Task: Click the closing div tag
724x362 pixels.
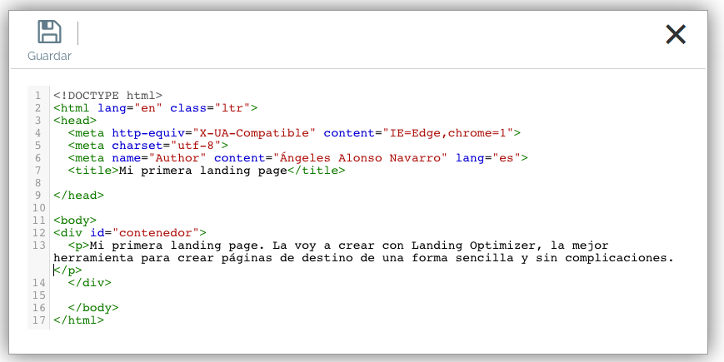Action: pos(89,283)
